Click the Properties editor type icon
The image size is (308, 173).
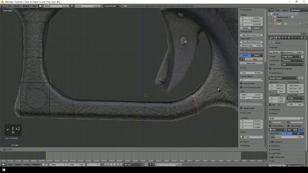pos(271,37)
